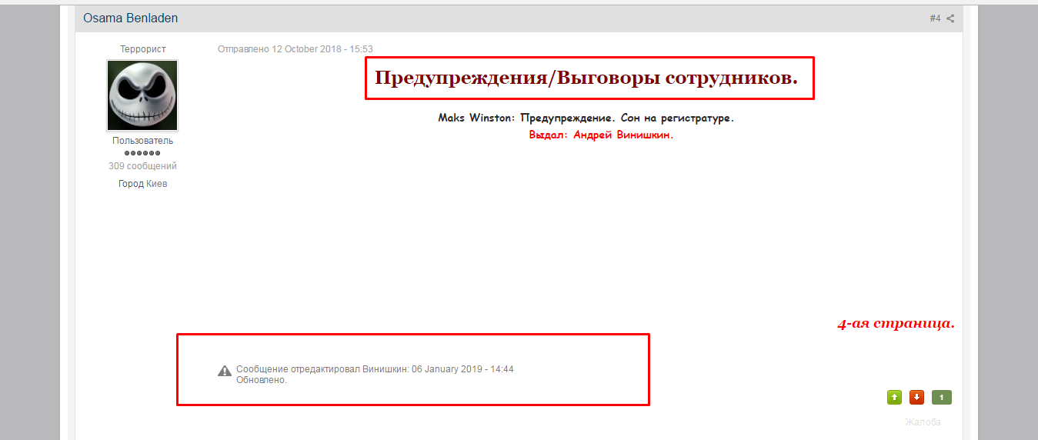View reputation score badge showing 1
Viewport: 1038px width, 440px height.
click(942, 398)
